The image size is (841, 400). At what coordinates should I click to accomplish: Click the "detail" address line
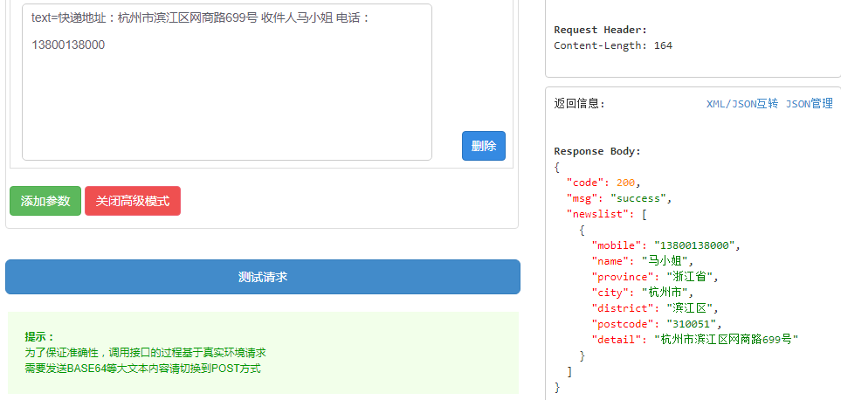[x=695, y=339]
